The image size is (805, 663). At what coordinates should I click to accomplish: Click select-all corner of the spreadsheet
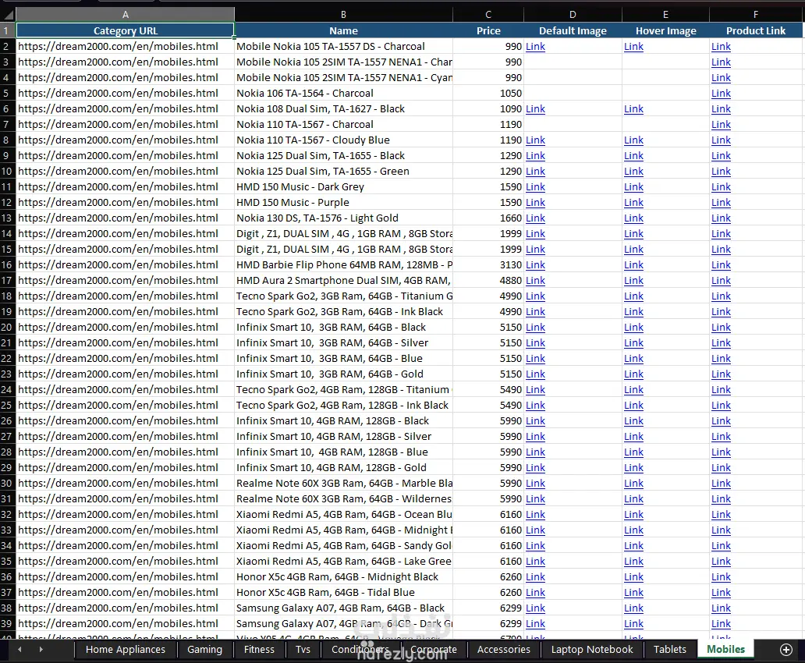(7, 14)
